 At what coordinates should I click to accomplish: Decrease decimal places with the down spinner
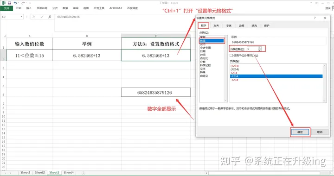[x=260, y=50]
